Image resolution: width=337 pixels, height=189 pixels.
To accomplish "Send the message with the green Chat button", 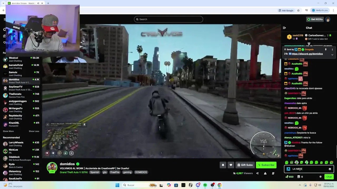I will point(329,177).
